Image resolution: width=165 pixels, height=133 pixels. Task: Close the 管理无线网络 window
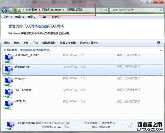pos(159,2)
